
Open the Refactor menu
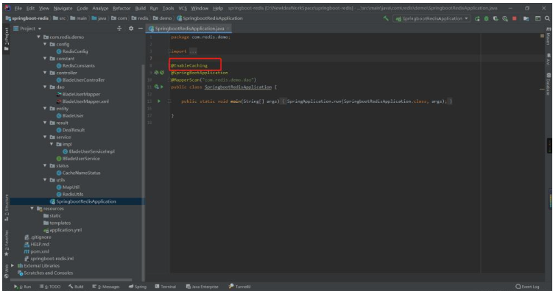[x=121, y=8]
